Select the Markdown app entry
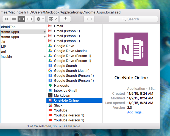Viewport: 170px width, 136px height. click(x=62, y=96)
